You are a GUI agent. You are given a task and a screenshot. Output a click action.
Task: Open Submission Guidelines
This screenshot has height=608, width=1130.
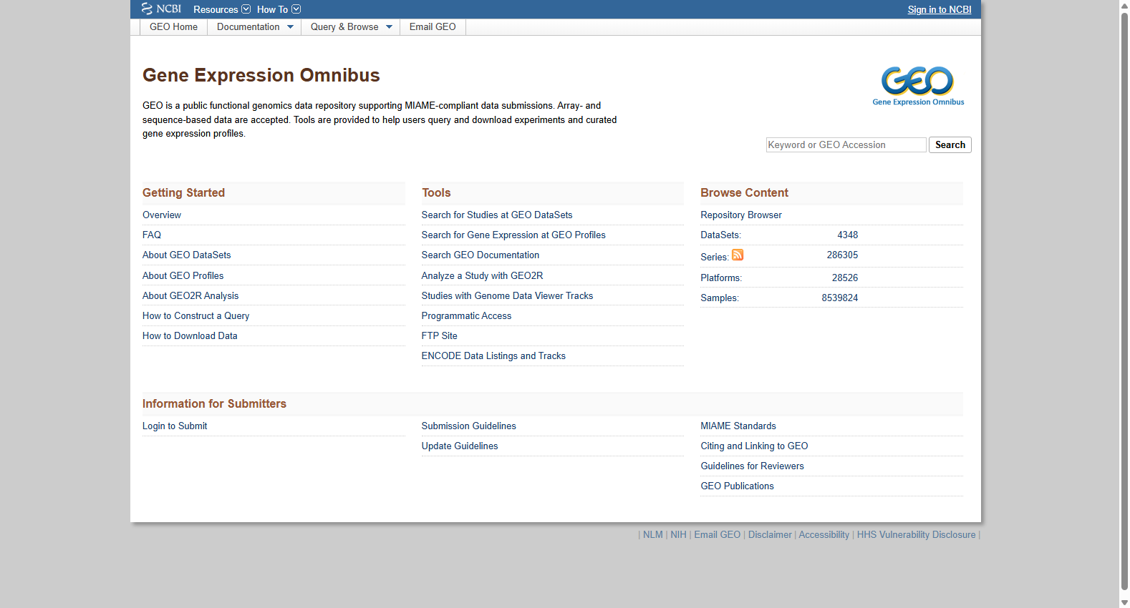(469, 426)
